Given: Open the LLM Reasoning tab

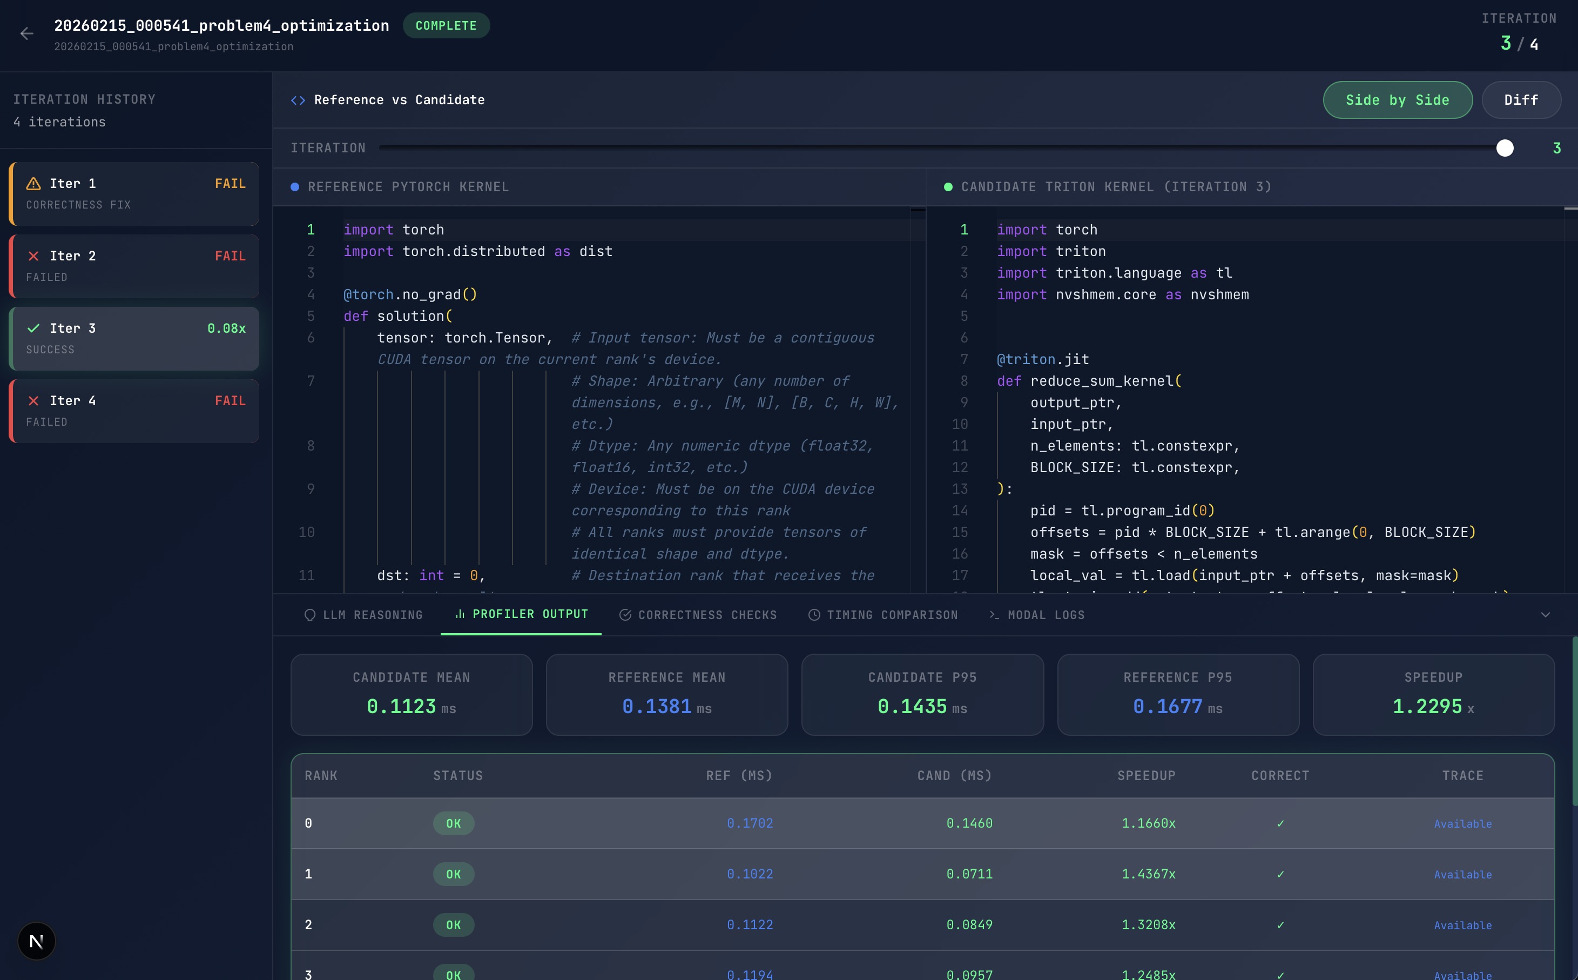Looking at the screenshot, I should coord(363,615).
